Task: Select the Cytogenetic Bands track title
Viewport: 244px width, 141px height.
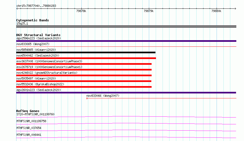Action: coord(33,20)
